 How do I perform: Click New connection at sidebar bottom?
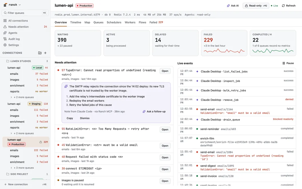pyautogui.click(x=25, y=184)
